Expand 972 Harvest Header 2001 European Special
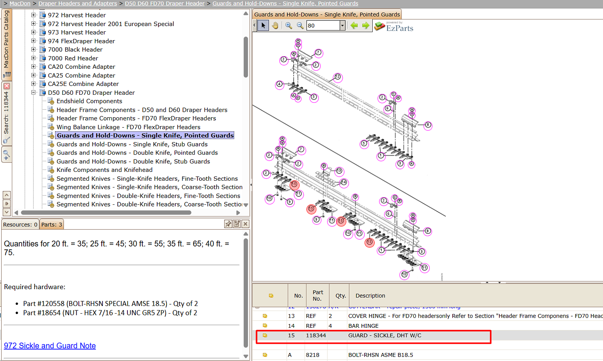The image size is (603, 361). [34, 24]
